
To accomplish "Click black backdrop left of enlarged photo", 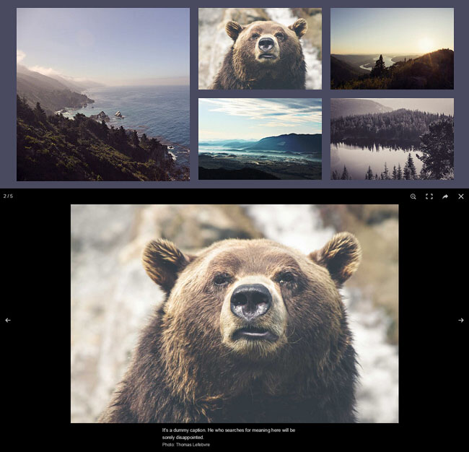I will [36, 375].
